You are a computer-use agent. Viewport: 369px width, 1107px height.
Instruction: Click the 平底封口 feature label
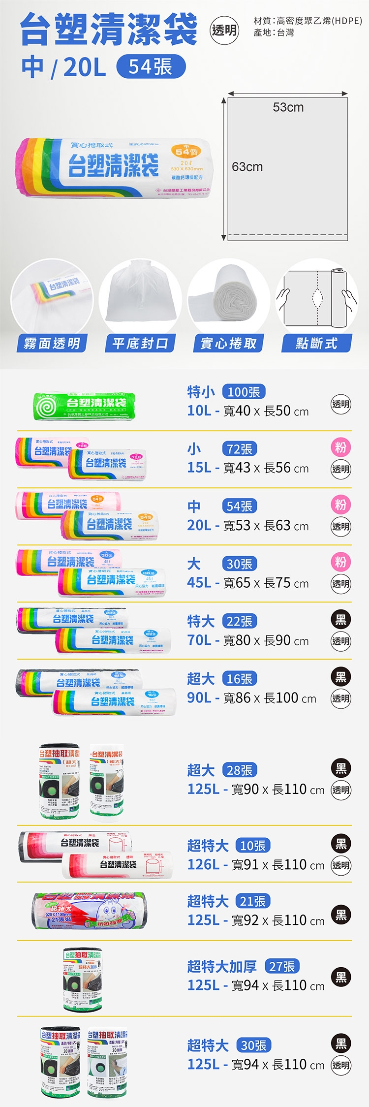click(140, 343)
